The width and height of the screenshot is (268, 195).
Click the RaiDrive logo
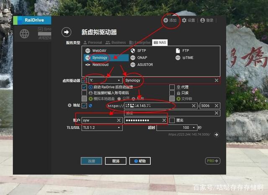coord(32,20)
